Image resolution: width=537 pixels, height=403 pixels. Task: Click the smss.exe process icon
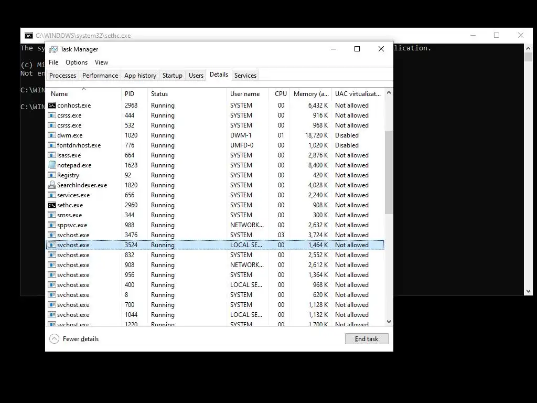(x=52, y=215)
